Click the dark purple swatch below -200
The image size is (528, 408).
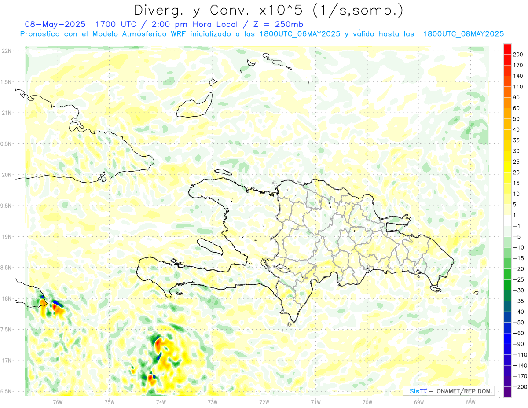[x=507, y=392]
